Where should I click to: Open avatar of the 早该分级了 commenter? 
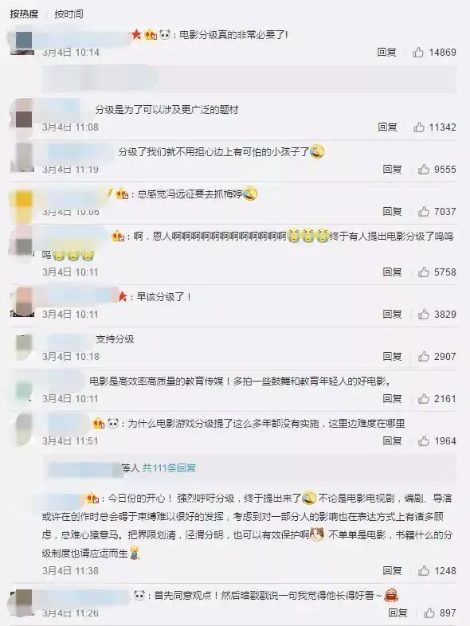(22, 303)
